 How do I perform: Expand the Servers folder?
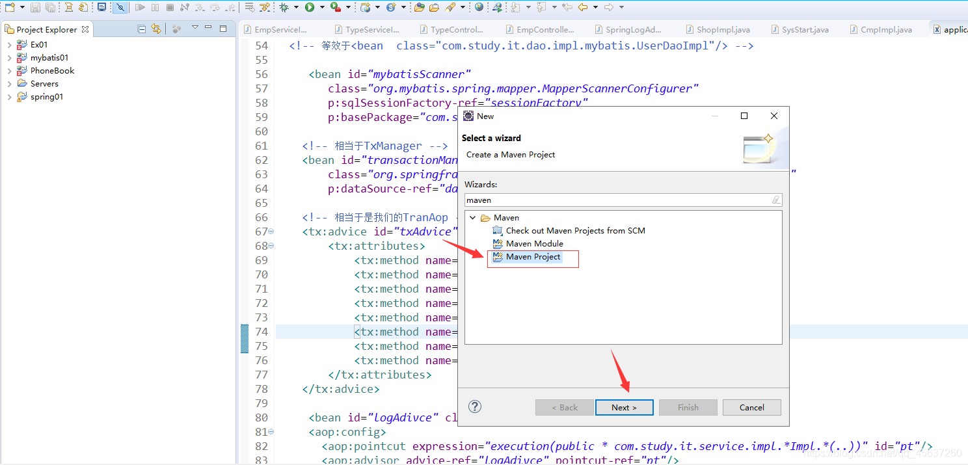[9, 84]
